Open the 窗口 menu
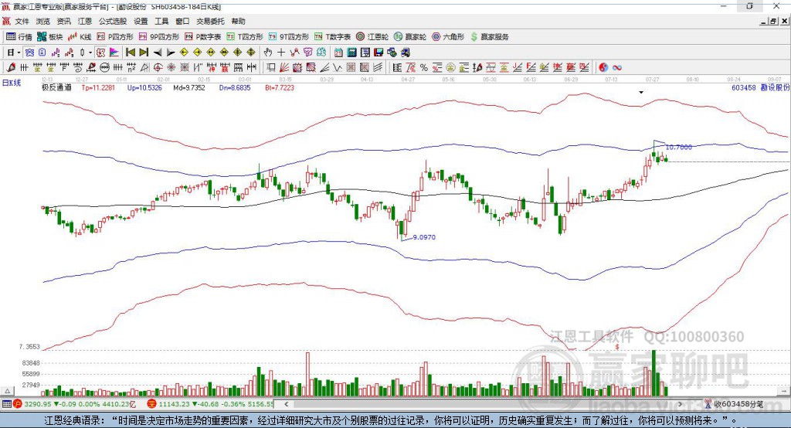 pos(182,21)
